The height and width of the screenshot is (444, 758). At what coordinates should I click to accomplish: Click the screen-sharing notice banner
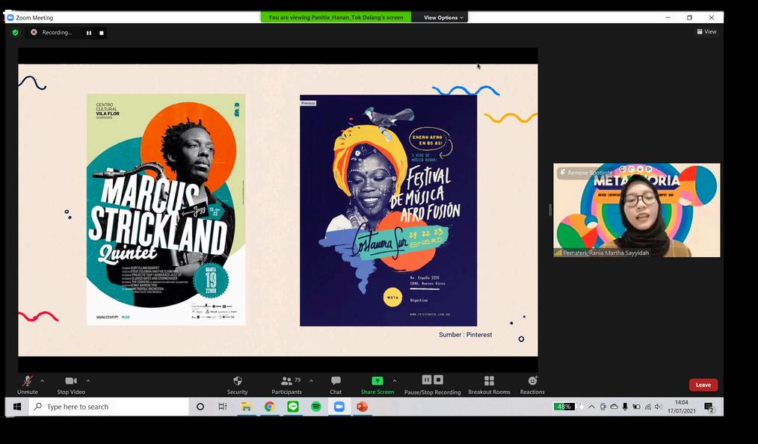tap(336, 17)
